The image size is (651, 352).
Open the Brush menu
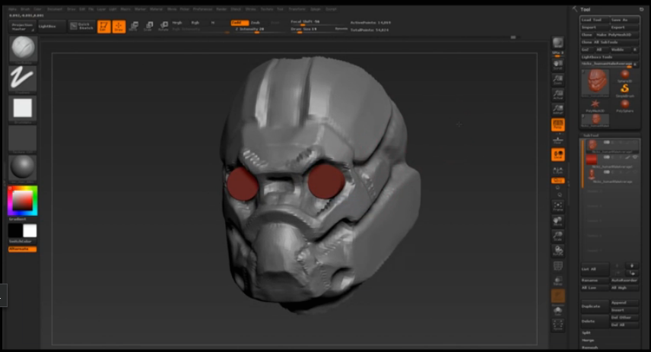click(x=25, y=8)
